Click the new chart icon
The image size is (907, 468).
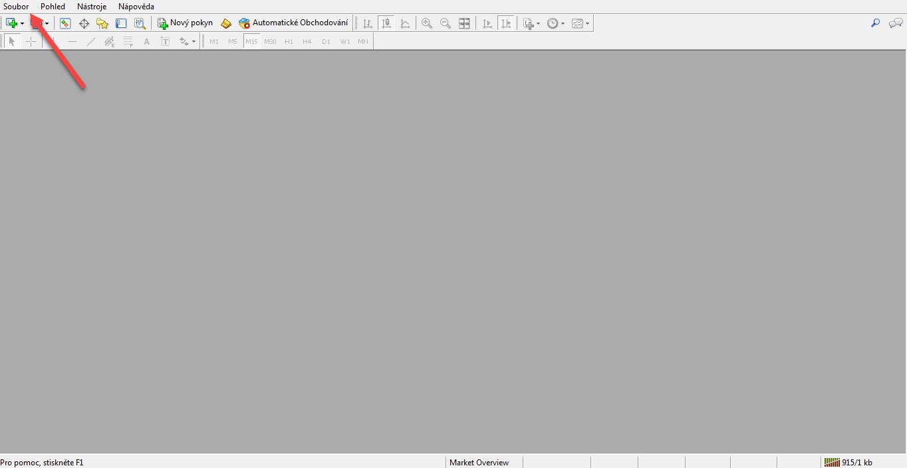pos(12,23)
